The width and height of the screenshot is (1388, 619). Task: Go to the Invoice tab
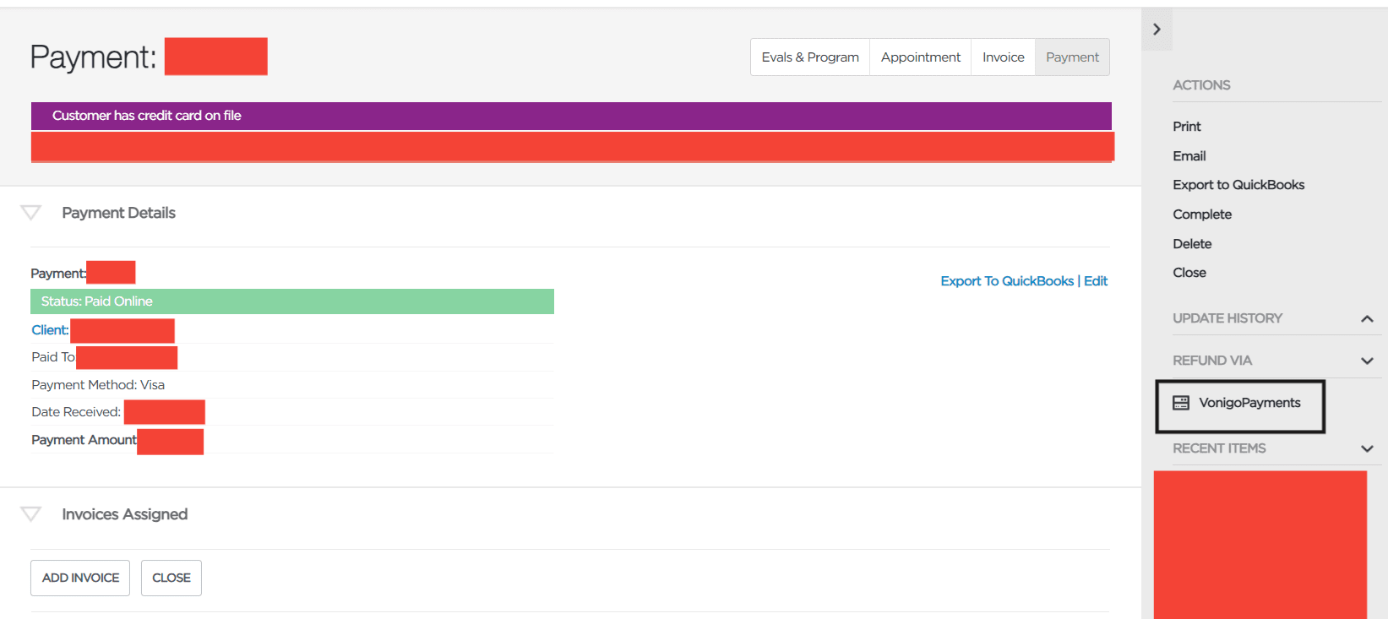(1004, 57)
